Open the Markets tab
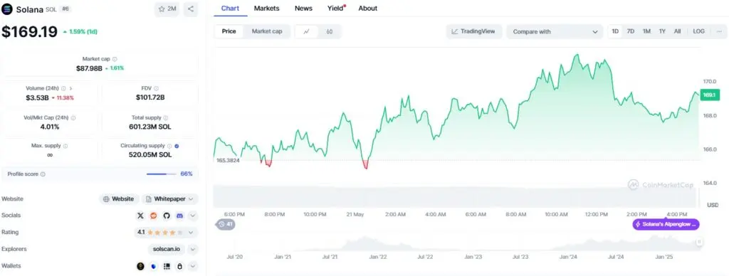The width and height of the screenshot is (729, 276). coord(267,9)
